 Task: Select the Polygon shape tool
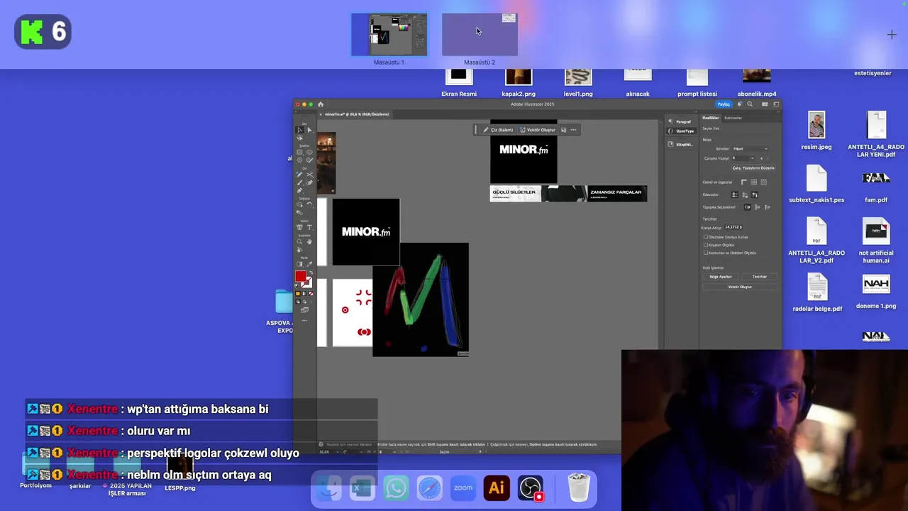[x=299, y=160]
